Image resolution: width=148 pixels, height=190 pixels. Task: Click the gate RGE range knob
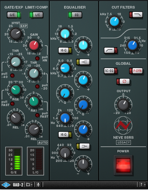point(16,90)
